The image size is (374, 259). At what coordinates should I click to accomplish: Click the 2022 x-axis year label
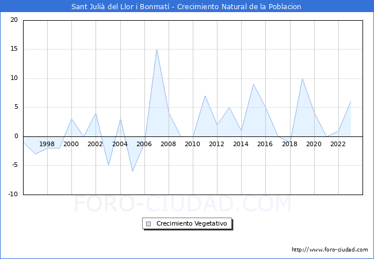coord(338,144)
